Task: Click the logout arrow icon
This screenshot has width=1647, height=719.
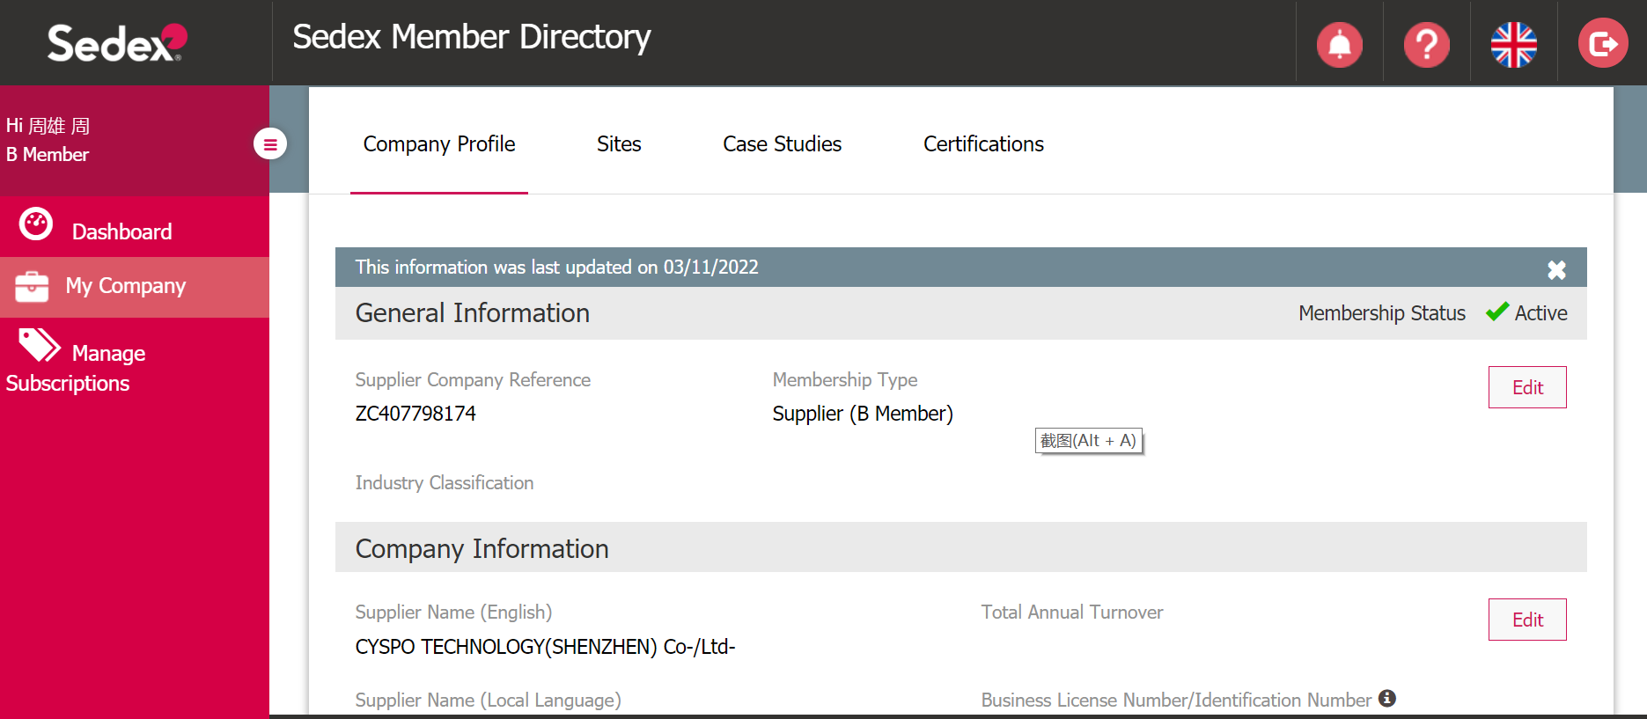Action: (x=1602, y=43)
